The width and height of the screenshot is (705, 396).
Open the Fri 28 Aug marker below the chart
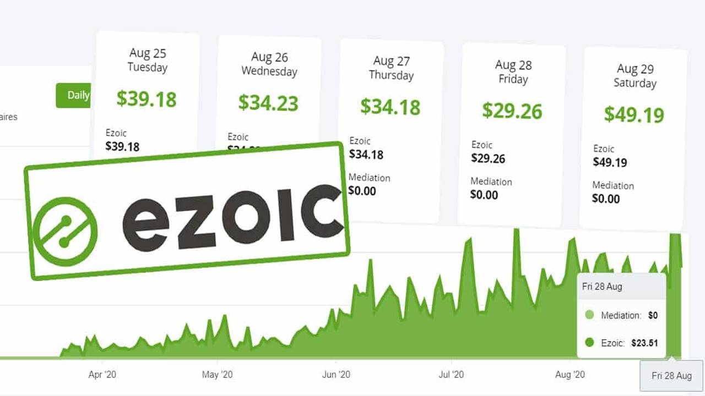(x=671, y=376)
